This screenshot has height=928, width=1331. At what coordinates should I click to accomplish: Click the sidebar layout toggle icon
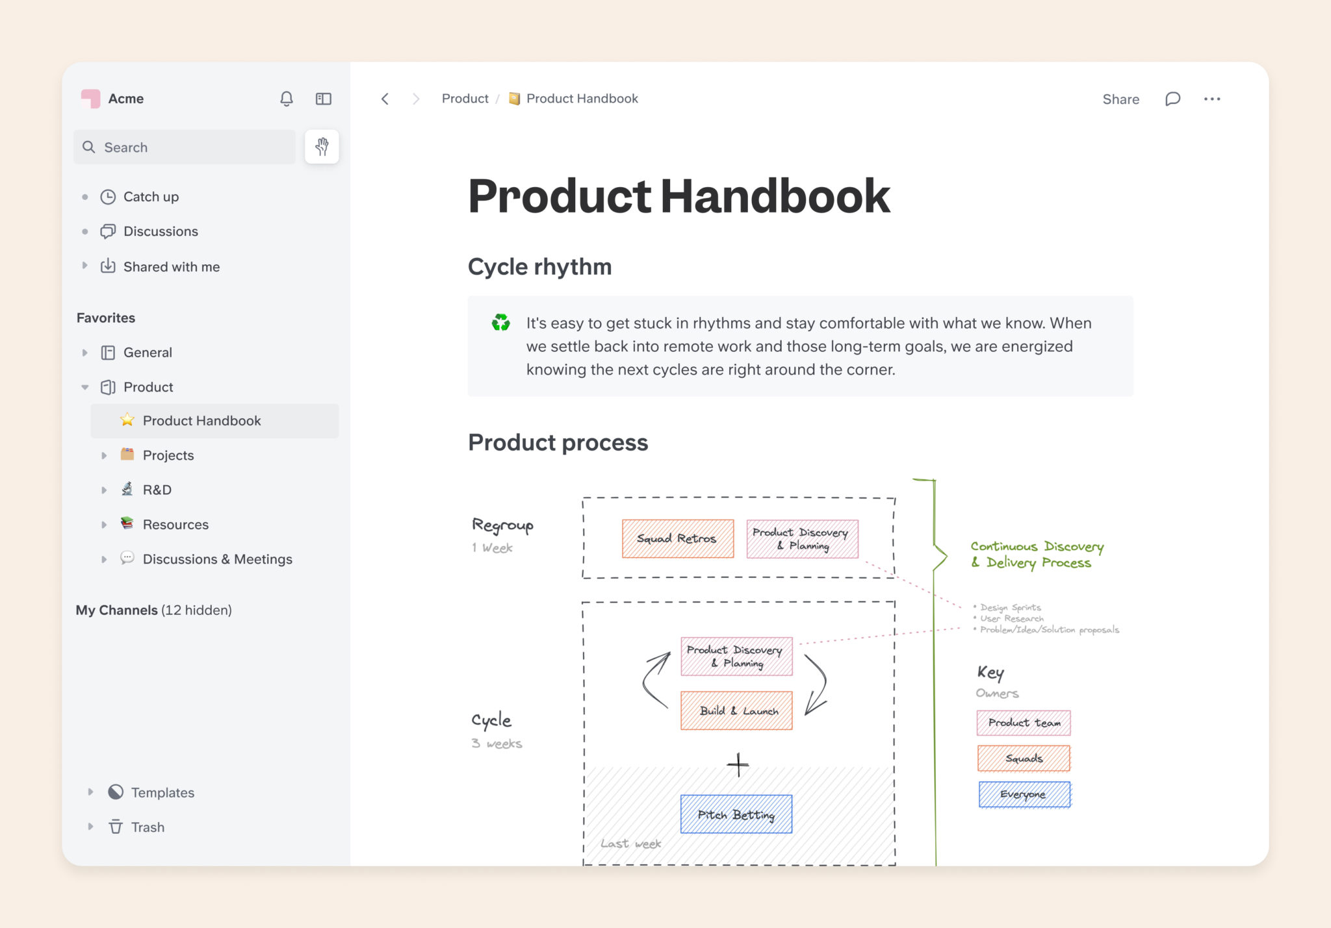coord(324,99)
